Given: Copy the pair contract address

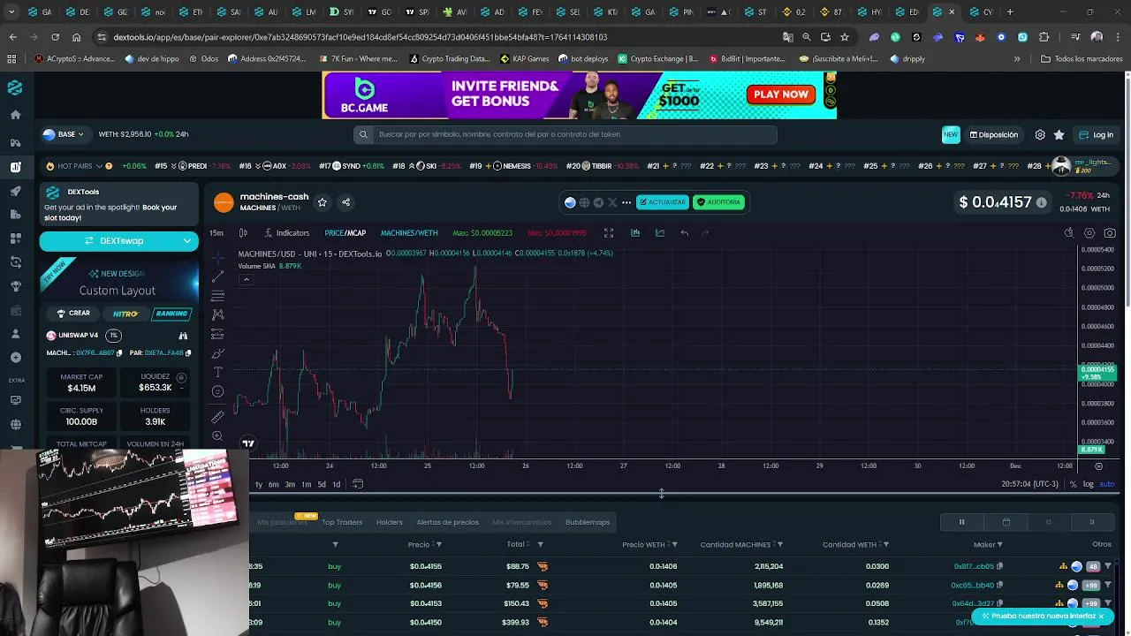Looking at the screenshot, I should 187,353.
